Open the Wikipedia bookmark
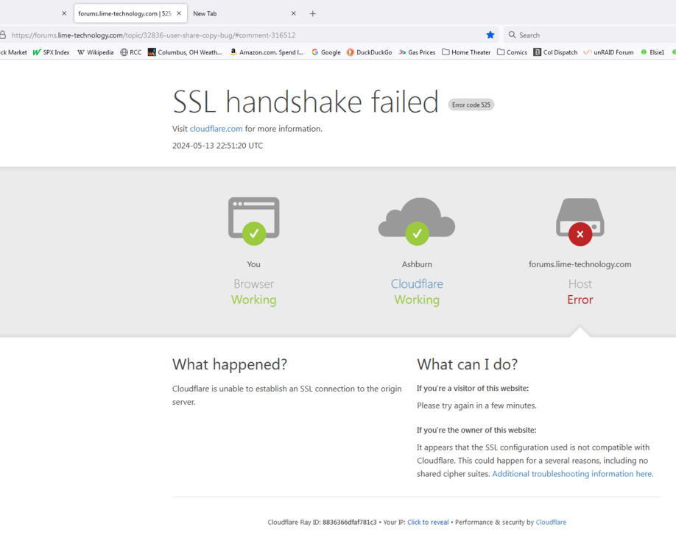The height and width of the screenshot is (552, 676). click(95, 52)
